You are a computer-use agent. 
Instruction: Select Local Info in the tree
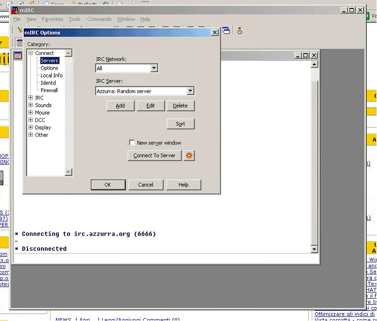click(x=51, y=75)
